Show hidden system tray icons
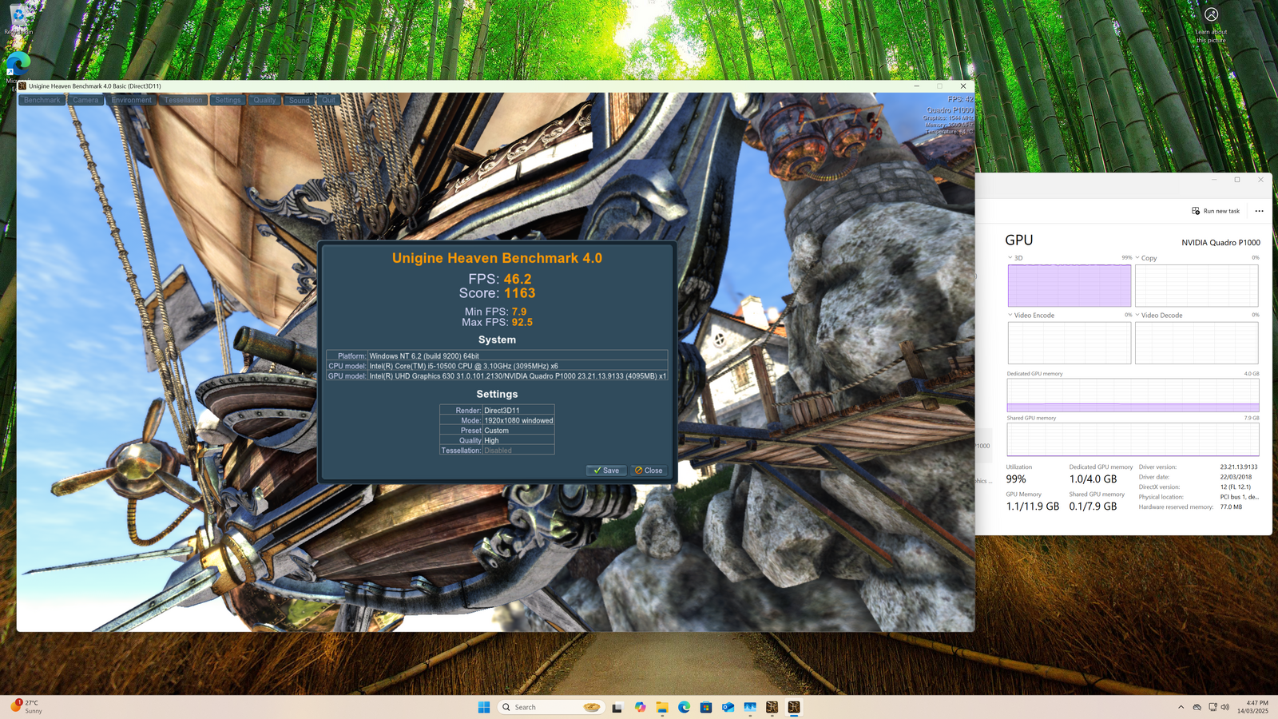 (1181, 707)
